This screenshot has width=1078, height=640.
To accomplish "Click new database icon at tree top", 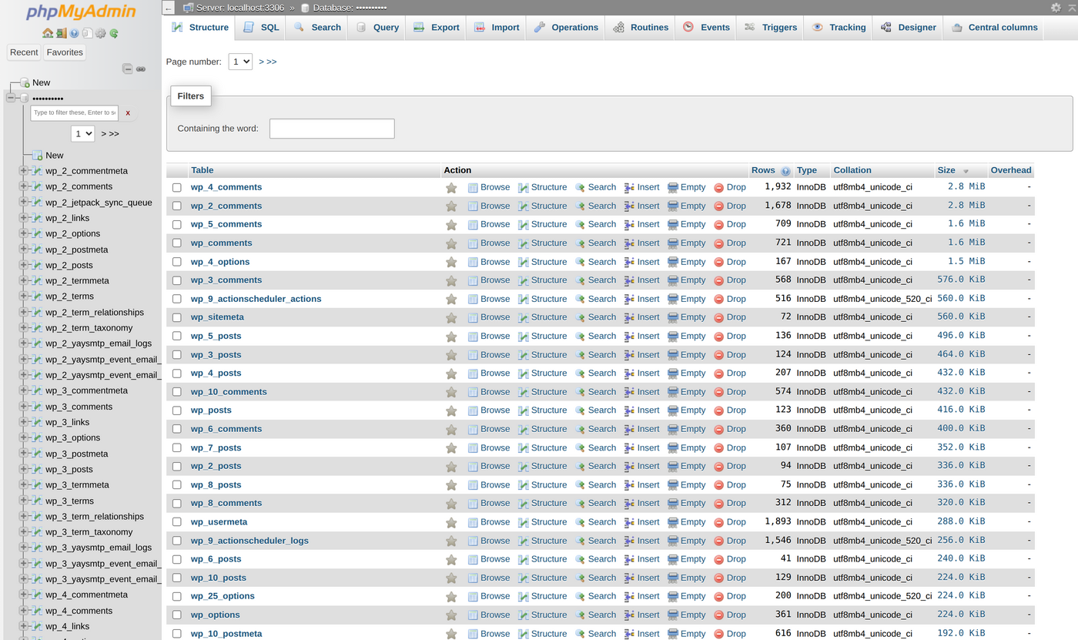I will coord(25,82).
